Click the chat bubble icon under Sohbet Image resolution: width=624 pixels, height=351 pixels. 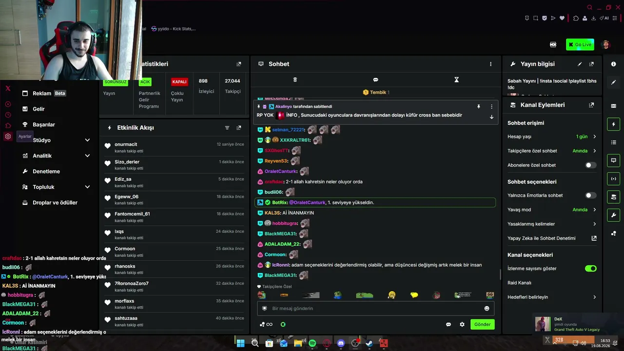(x=375, y=79)
